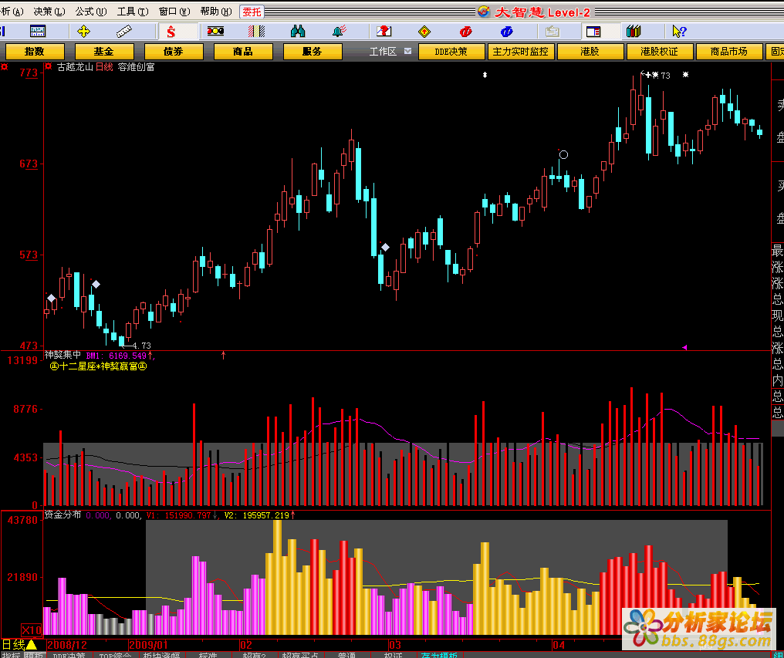The image size is (784, 658).
Task: Click the V2: 195957.219 value
Action: 256,515
